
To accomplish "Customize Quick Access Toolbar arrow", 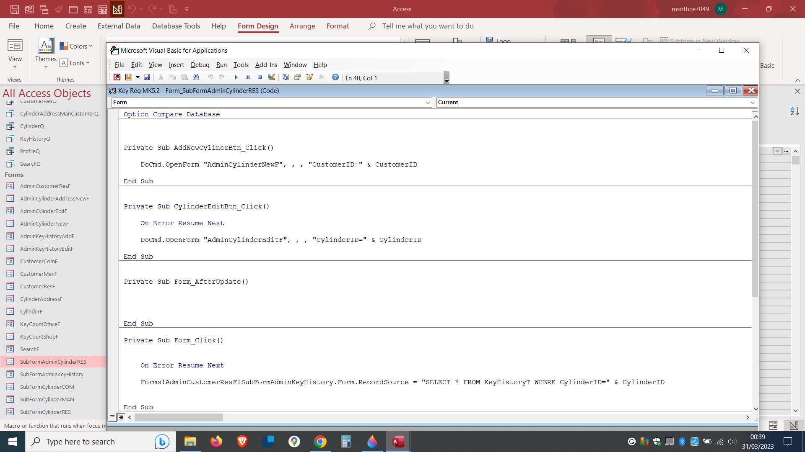I will (x=187, y=9).
